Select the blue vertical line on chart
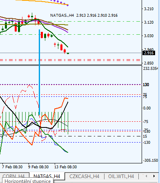The height and width of the screenshot is (183, 160). pos(40,72)
